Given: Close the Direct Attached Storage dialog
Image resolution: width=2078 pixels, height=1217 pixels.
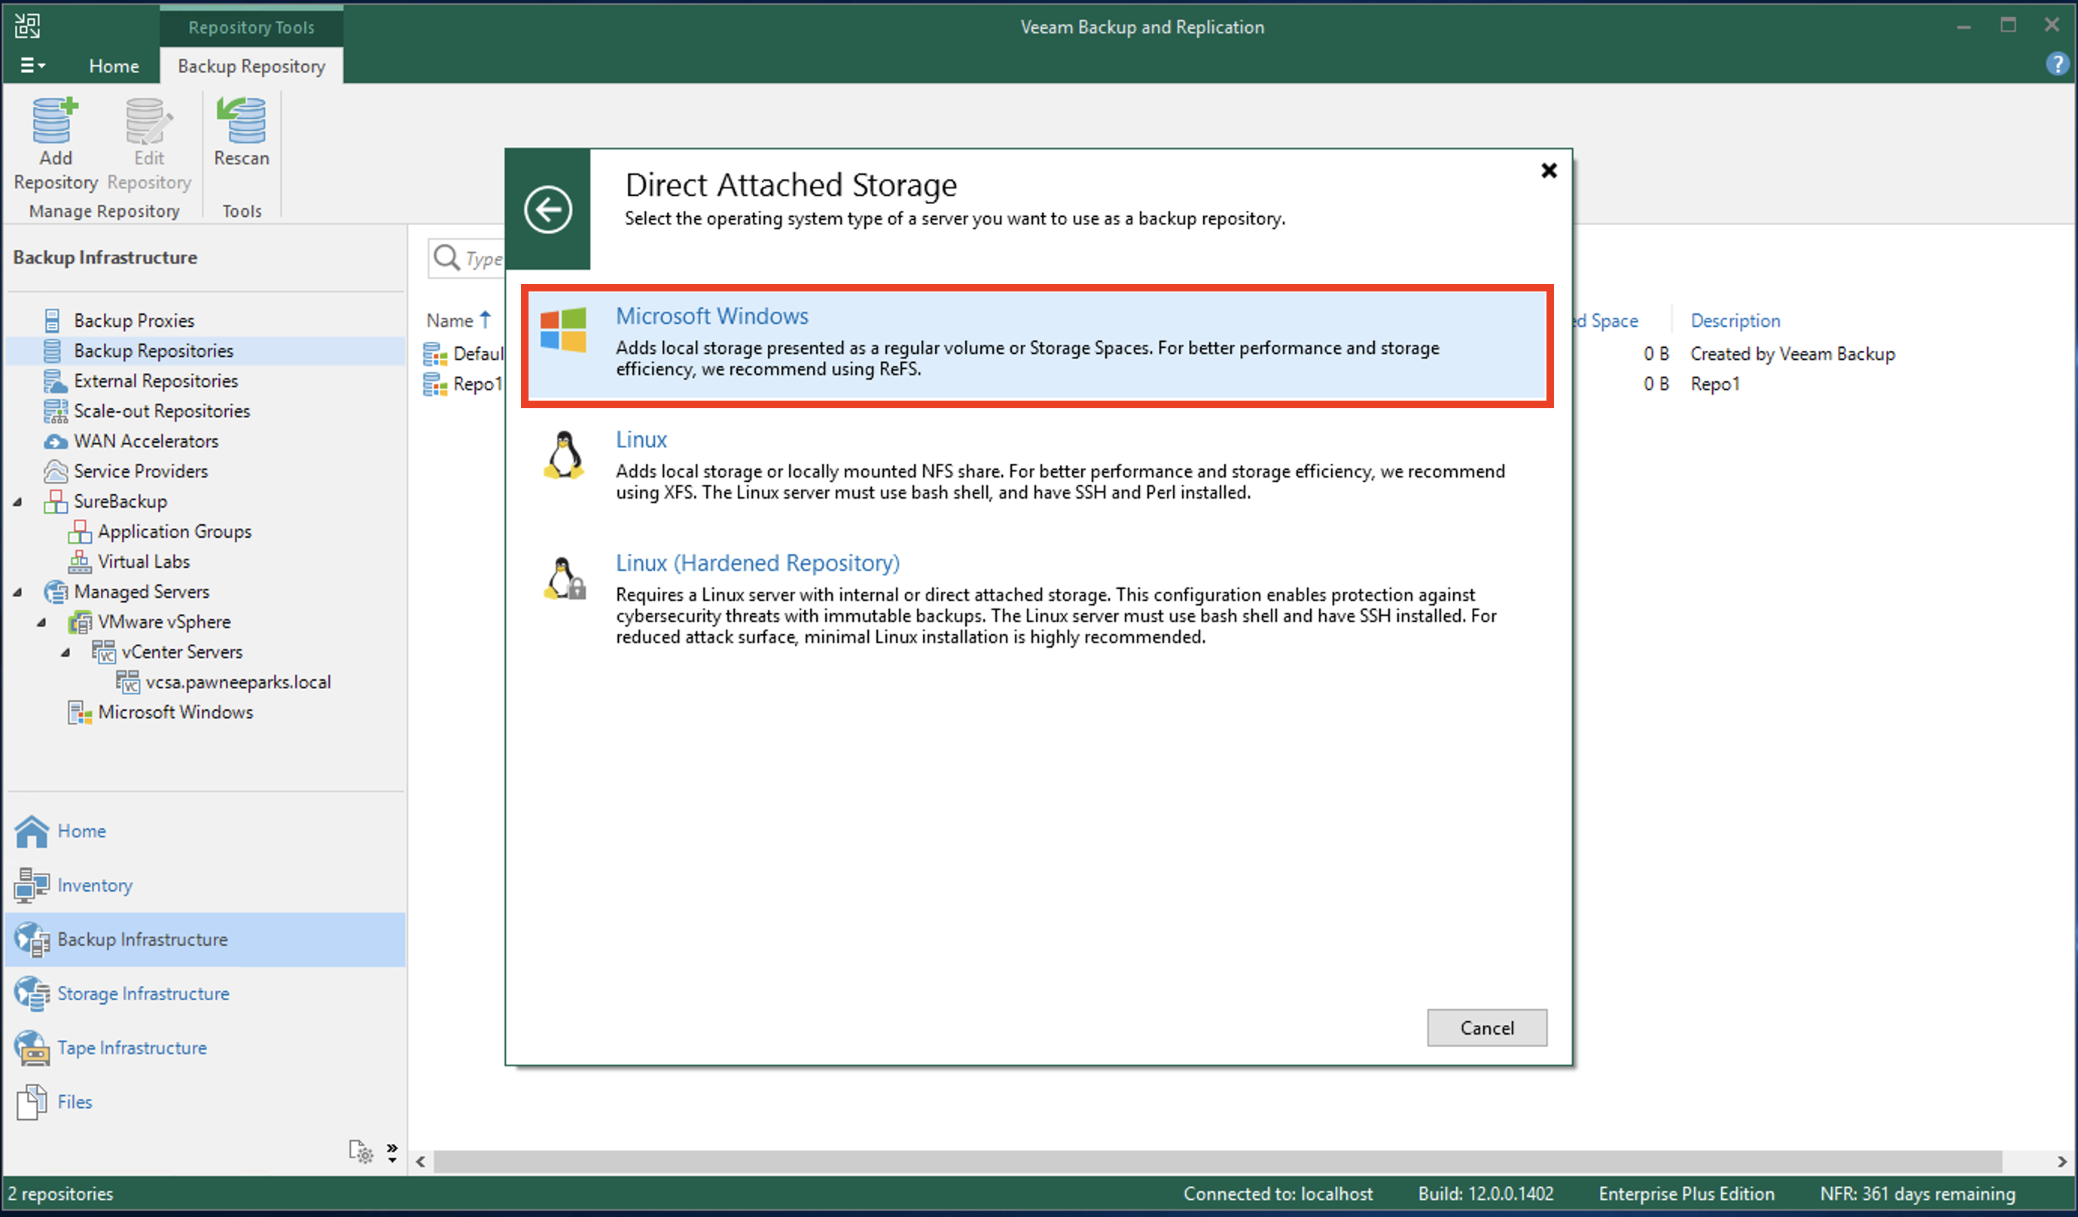Looking at the screenshot, I should 1549,171.
